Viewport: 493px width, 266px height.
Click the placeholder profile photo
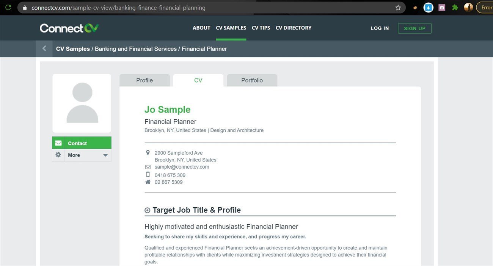pyautogui.click(x=82, y=103)
